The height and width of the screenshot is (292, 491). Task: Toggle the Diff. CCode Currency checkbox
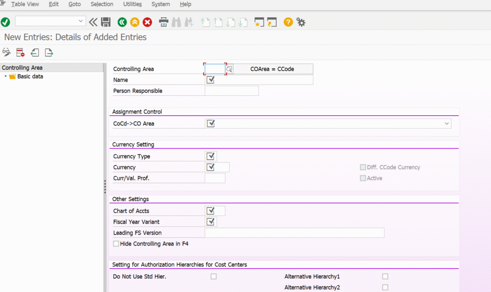pos(363,167)
